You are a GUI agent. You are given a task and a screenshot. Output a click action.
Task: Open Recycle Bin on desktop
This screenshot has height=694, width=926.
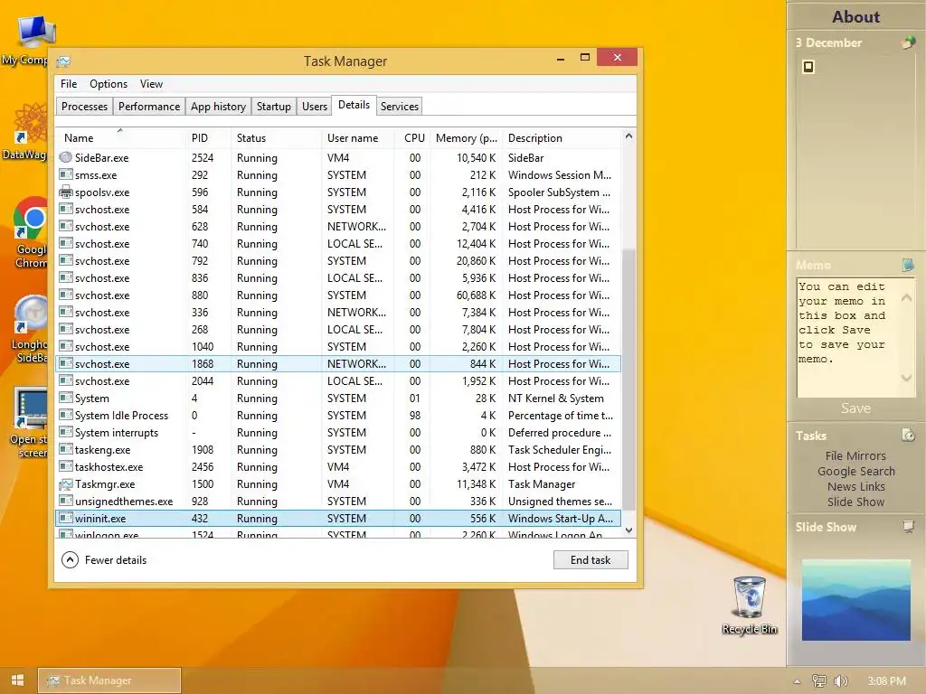pyautogui.click(x=750, y=605)
